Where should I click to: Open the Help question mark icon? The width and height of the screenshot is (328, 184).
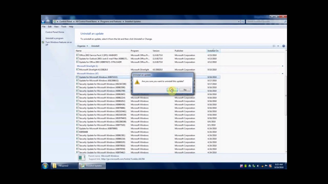[283, 46]
